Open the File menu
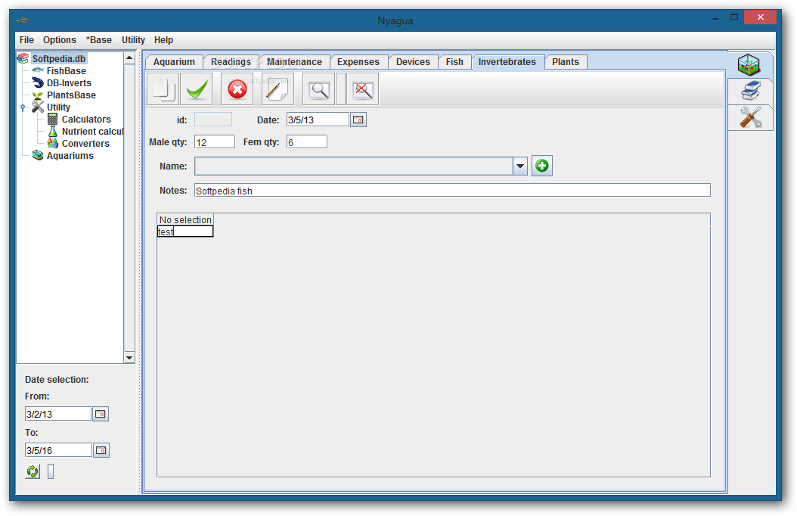 click(26, 39)
